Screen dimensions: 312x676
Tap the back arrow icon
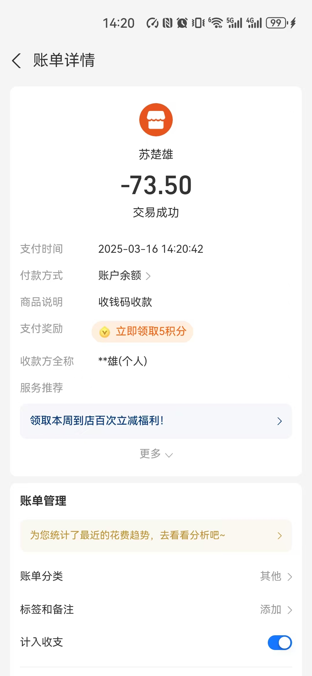(x=16, y=61)
